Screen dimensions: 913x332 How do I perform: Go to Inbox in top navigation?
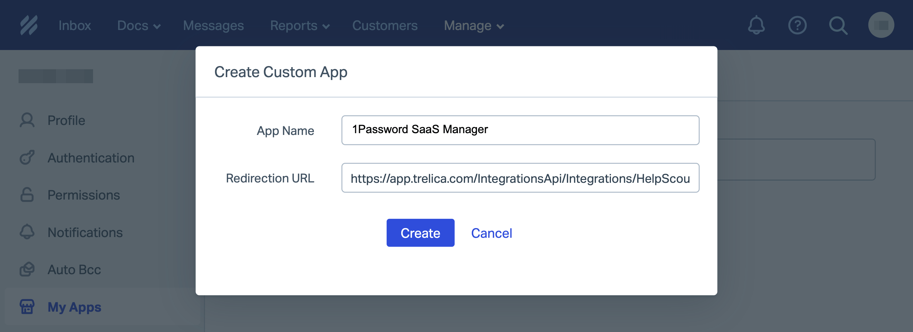pos(75,25)
